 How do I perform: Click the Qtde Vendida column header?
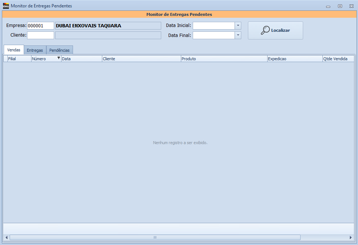click(x=338, y=59)
